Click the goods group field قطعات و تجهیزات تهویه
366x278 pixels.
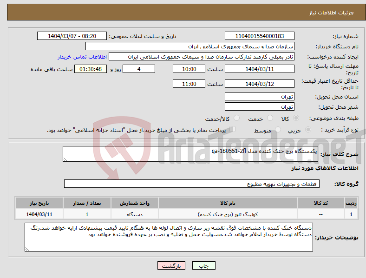192,184
